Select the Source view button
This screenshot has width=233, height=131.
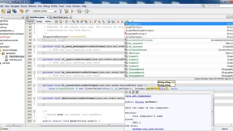(x=30, y=21)
